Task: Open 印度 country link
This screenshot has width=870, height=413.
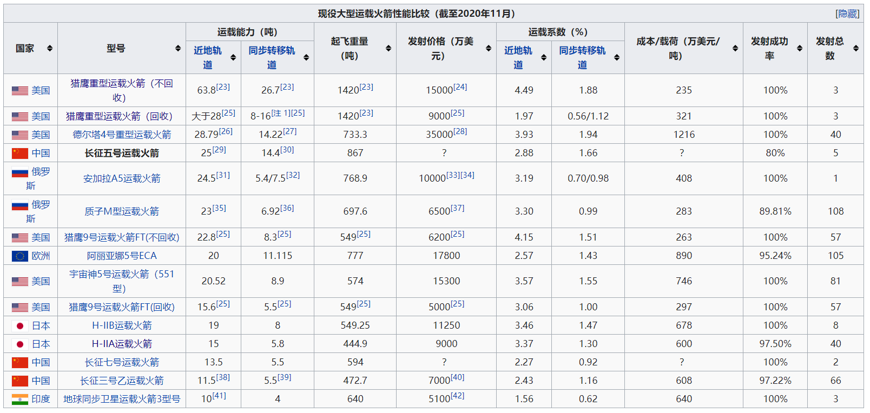Action: tap(41, 399)
